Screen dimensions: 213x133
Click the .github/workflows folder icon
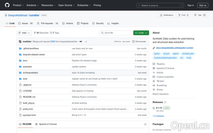(x=20, y=49)
